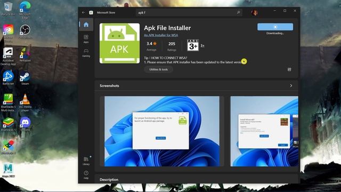Click the 'Microsoft Store' window title text
The image size is (341, 192).
[x=106, y=13]
